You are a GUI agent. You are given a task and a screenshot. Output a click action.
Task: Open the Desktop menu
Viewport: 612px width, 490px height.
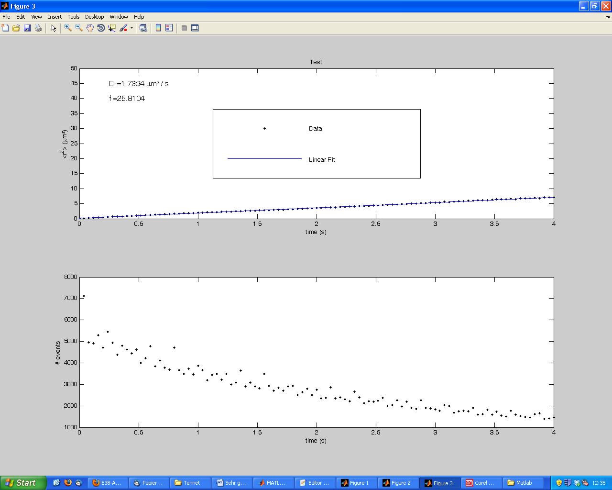click(94, 17)
